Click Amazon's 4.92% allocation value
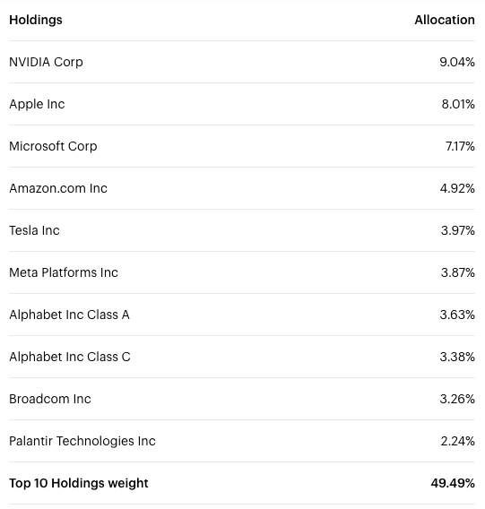 click(457, 188)
